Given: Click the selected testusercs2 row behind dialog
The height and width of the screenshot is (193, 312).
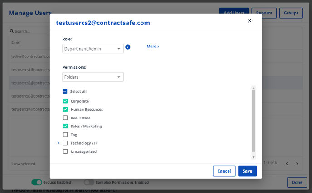Looking at the screenshot, I should 29,83.
